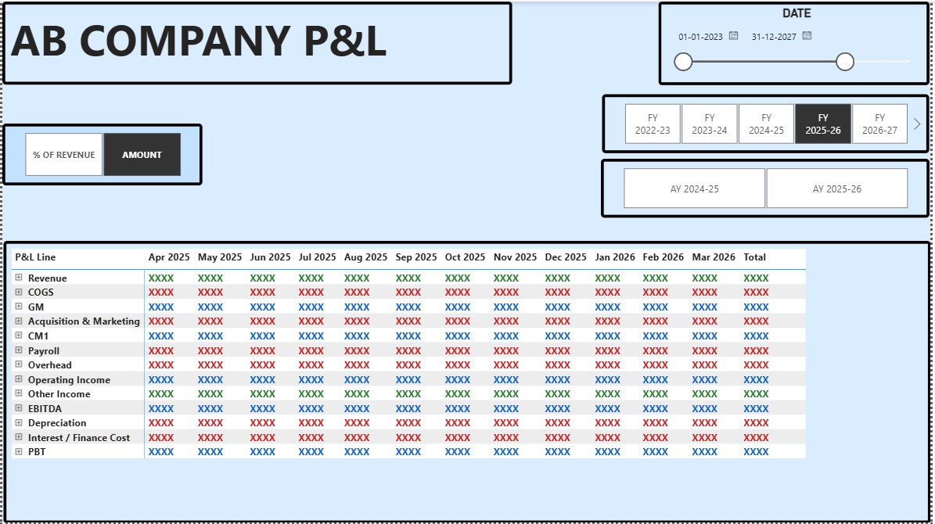Viewport: 935px width, 524px height.
Task: Select the PBT row label
Action: click(36, 451)
